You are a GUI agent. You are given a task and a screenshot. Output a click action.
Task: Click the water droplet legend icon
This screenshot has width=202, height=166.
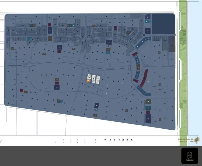coord(119,140)
